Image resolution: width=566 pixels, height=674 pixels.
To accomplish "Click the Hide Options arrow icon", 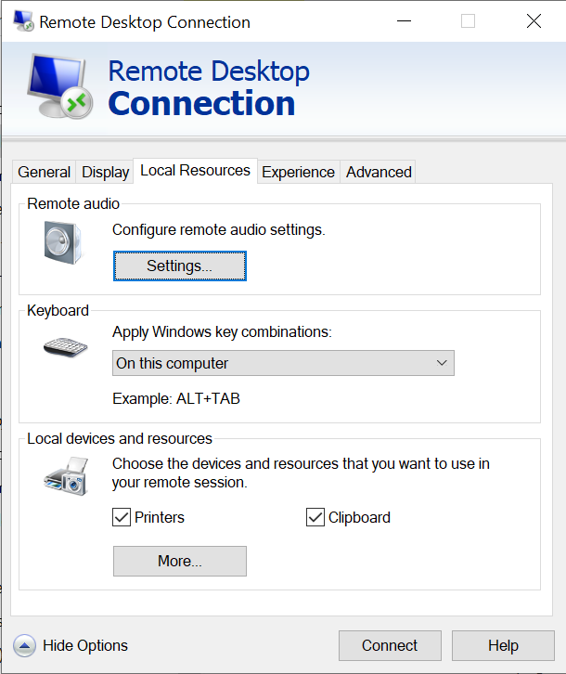I will 24,645.
